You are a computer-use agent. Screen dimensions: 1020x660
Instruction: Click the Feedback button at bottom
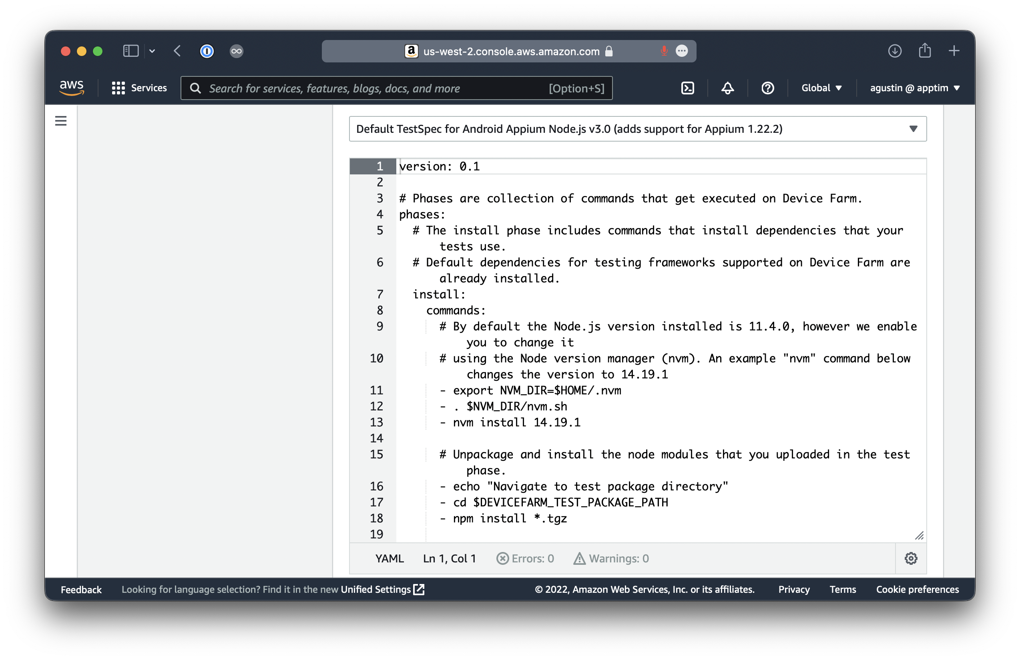(80, 589)
